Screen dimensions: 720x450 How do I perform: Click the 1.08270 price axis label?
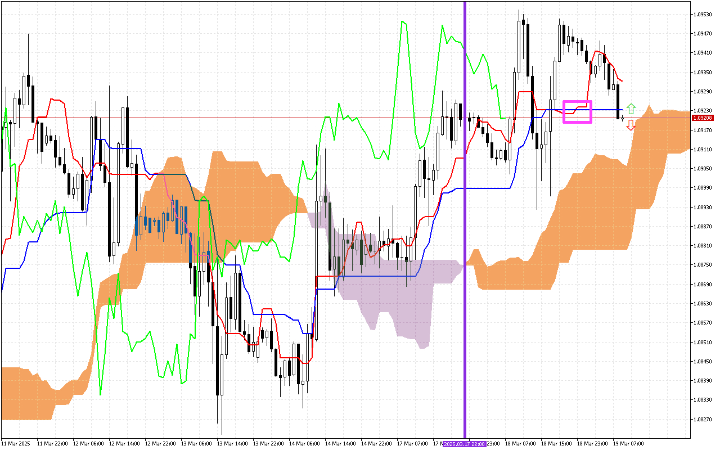703,419
